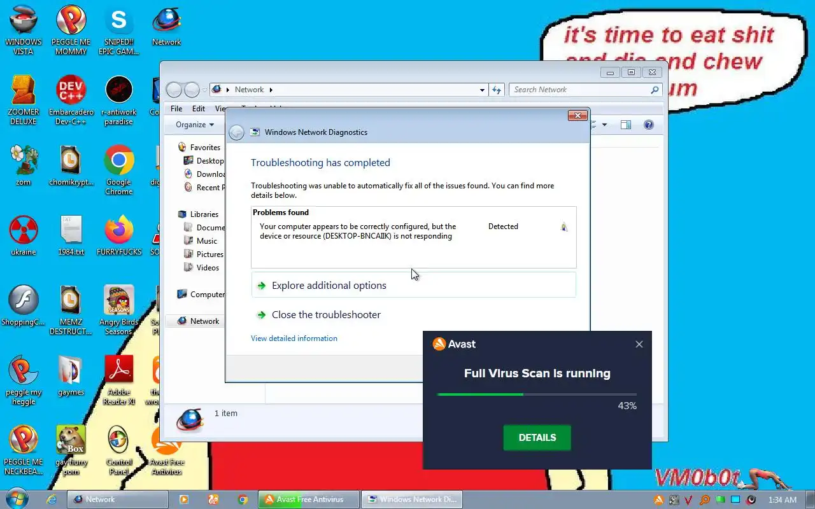Click back arrow in Network Diagnostics dialog
Image resolution: width=815 pixels, height=509 pixels.
click(236, 132)
